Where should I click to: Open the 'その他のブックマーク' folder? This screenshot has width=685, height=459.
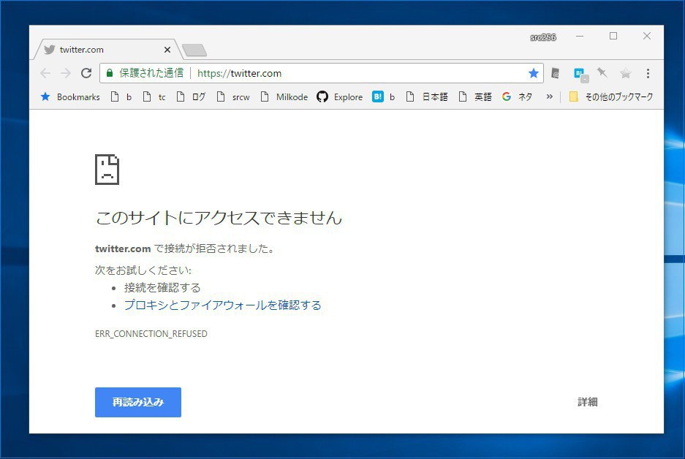click(611, 96)
